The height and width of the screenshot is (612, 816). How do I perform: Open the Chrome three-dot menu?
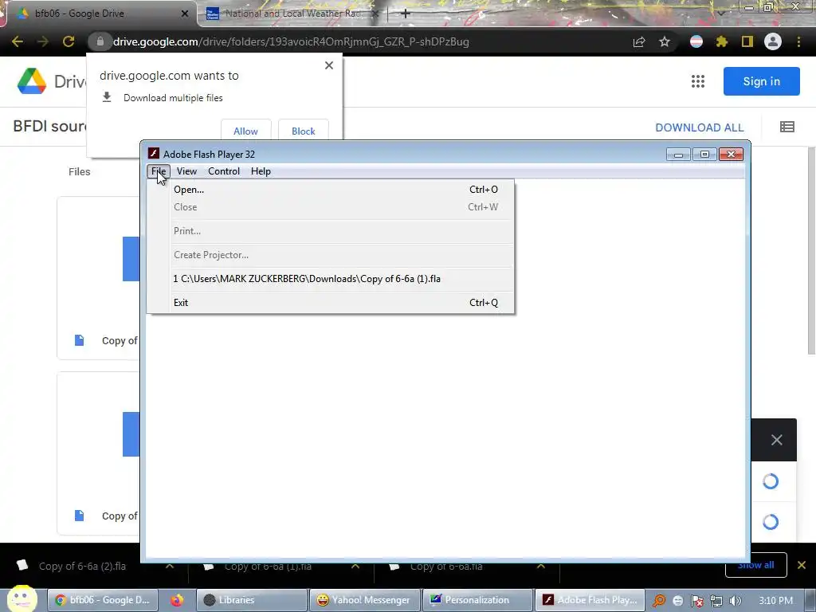point(798,41)
